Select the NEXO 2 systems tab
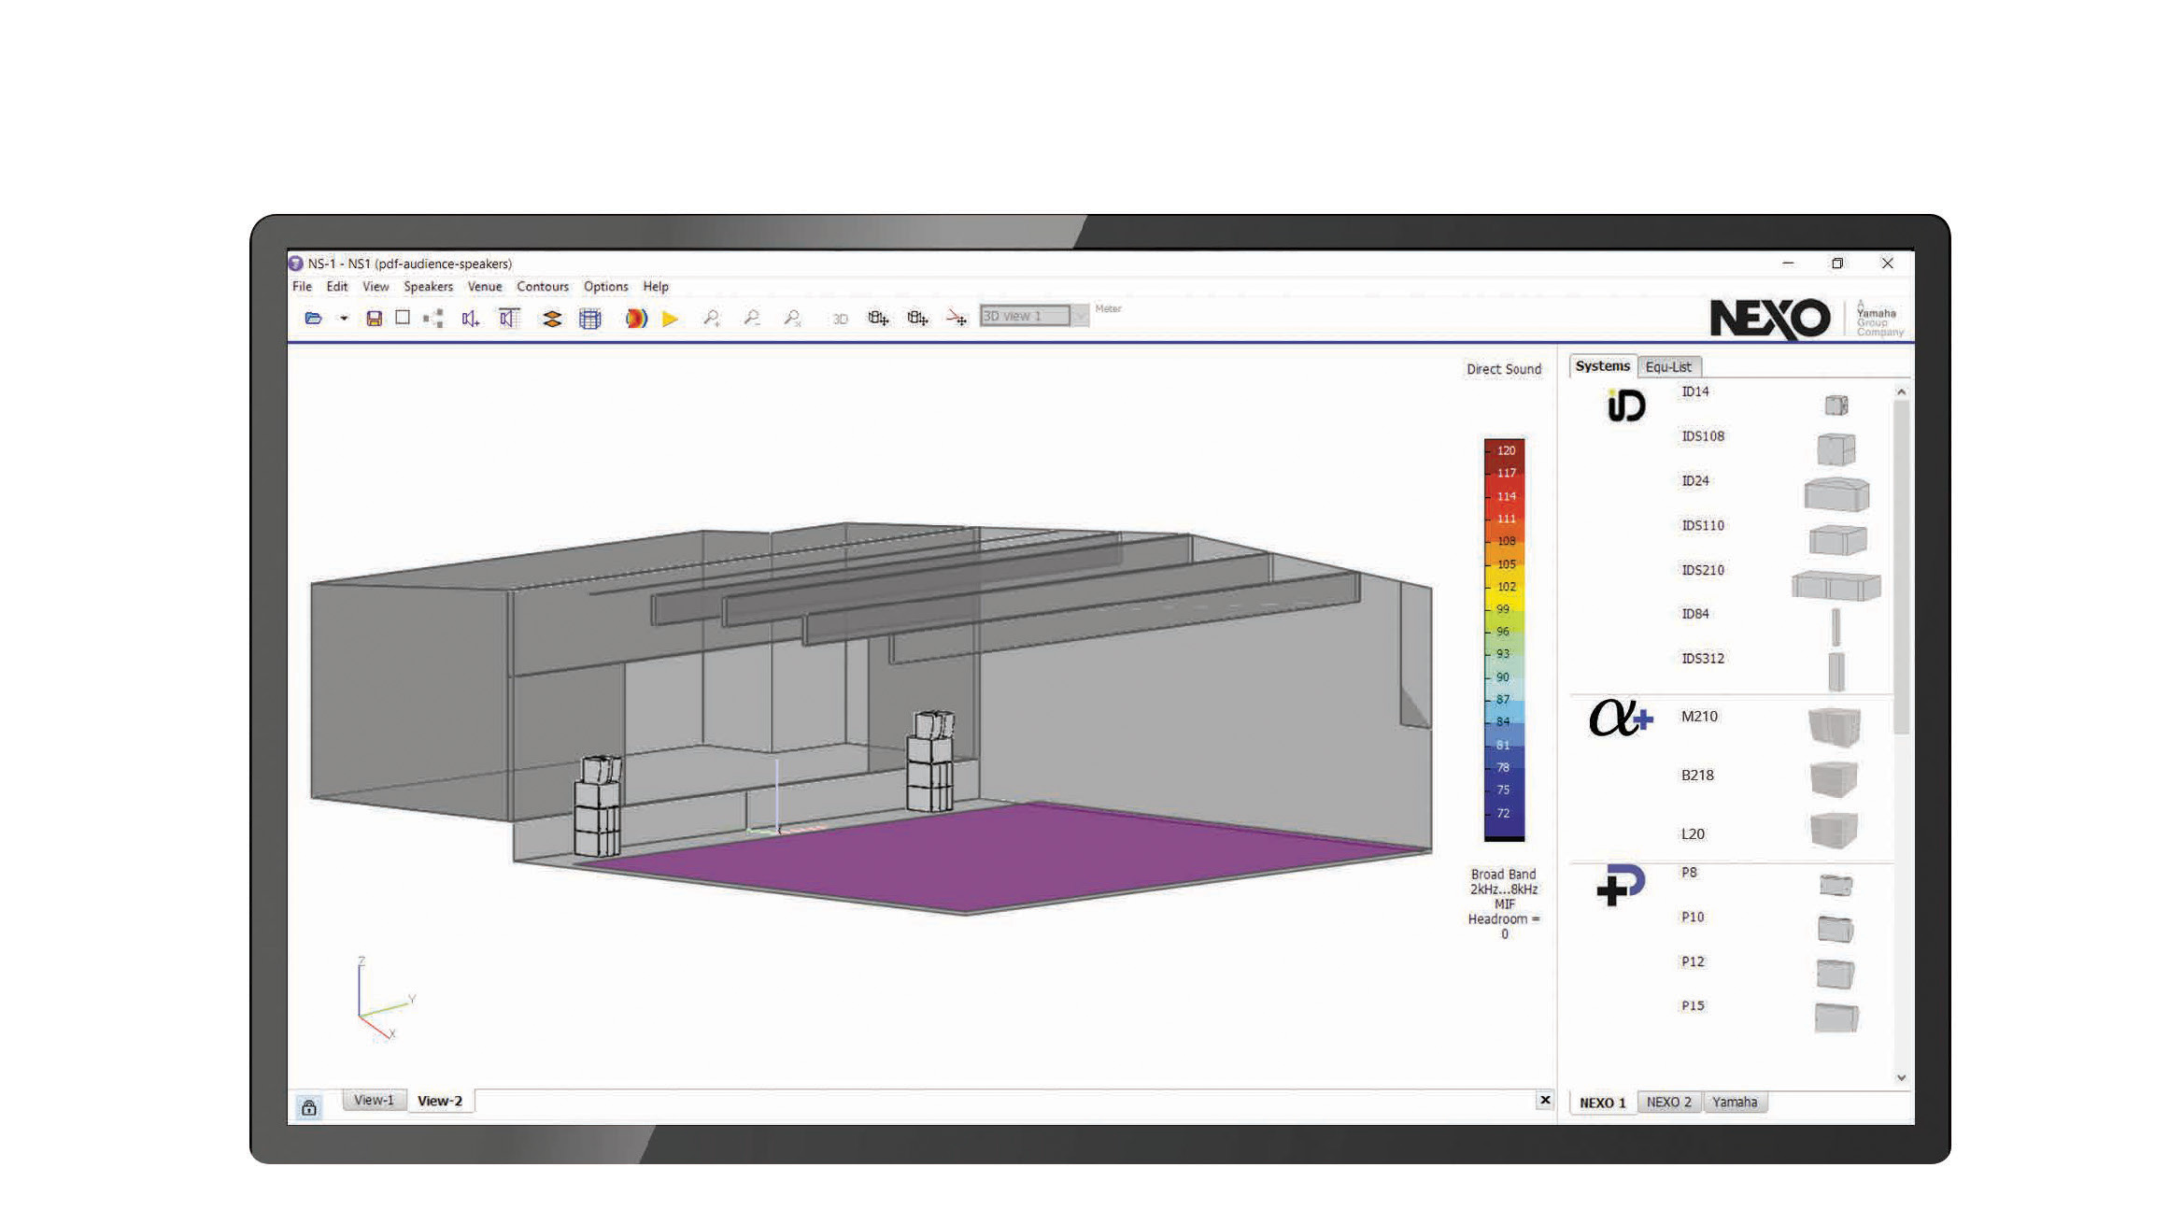 pos(1668,1102)
